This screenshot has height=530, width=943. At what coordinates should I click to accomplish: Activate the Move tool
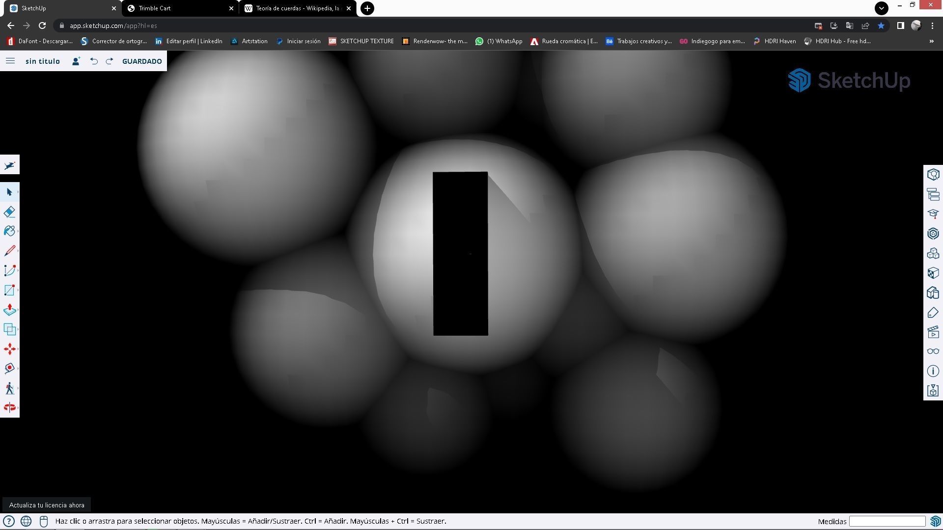pos(9,349)
